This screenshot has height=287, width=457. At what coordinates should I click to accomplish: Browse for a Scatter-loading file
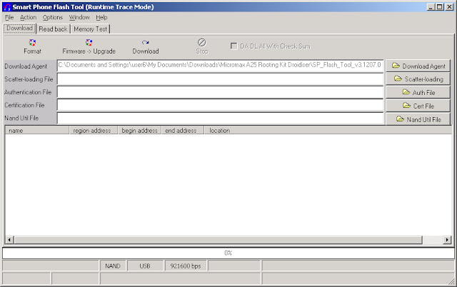[418, 79]
